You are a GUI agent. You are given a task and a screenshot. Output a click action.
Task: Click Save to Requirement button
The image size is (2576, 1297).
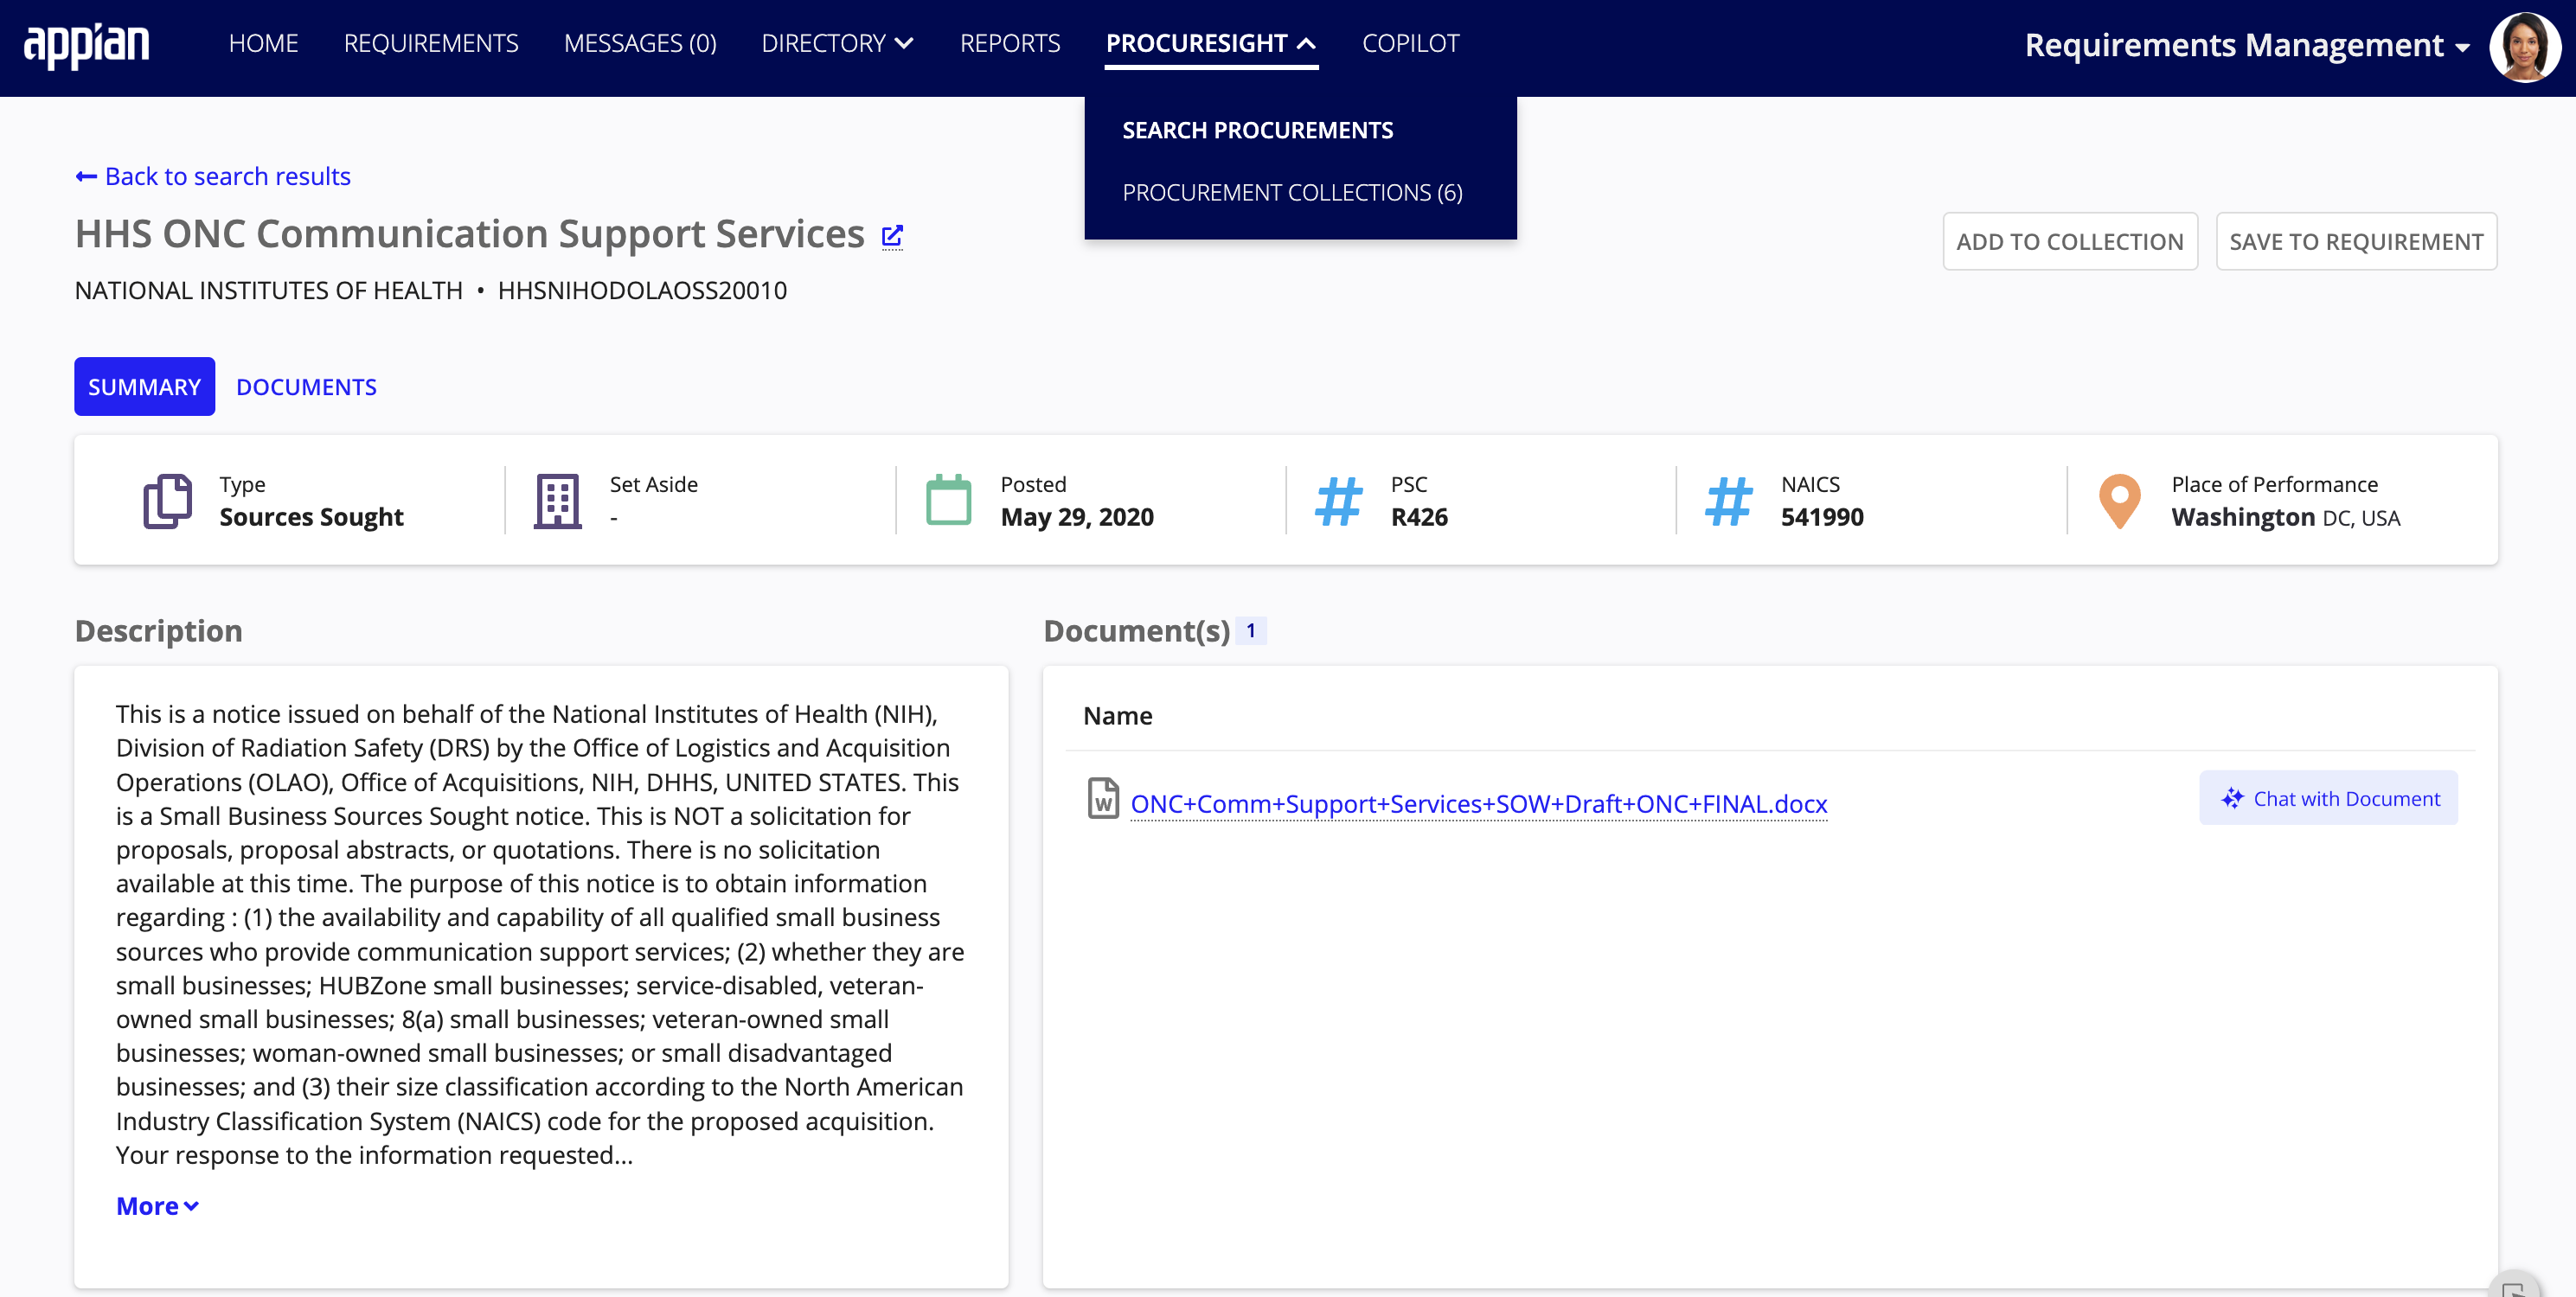pyautogui.click(x=2356, y=241)
